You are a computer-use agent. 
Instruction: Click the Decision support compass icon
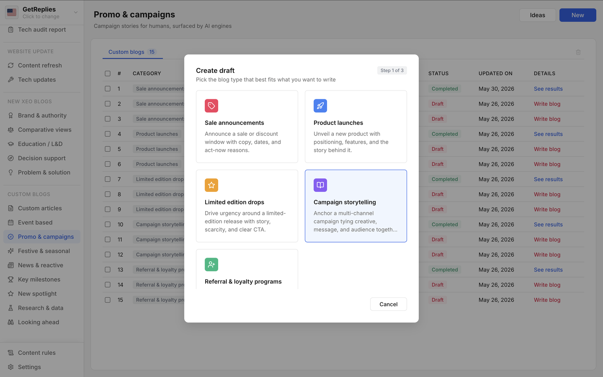point(11,158)
